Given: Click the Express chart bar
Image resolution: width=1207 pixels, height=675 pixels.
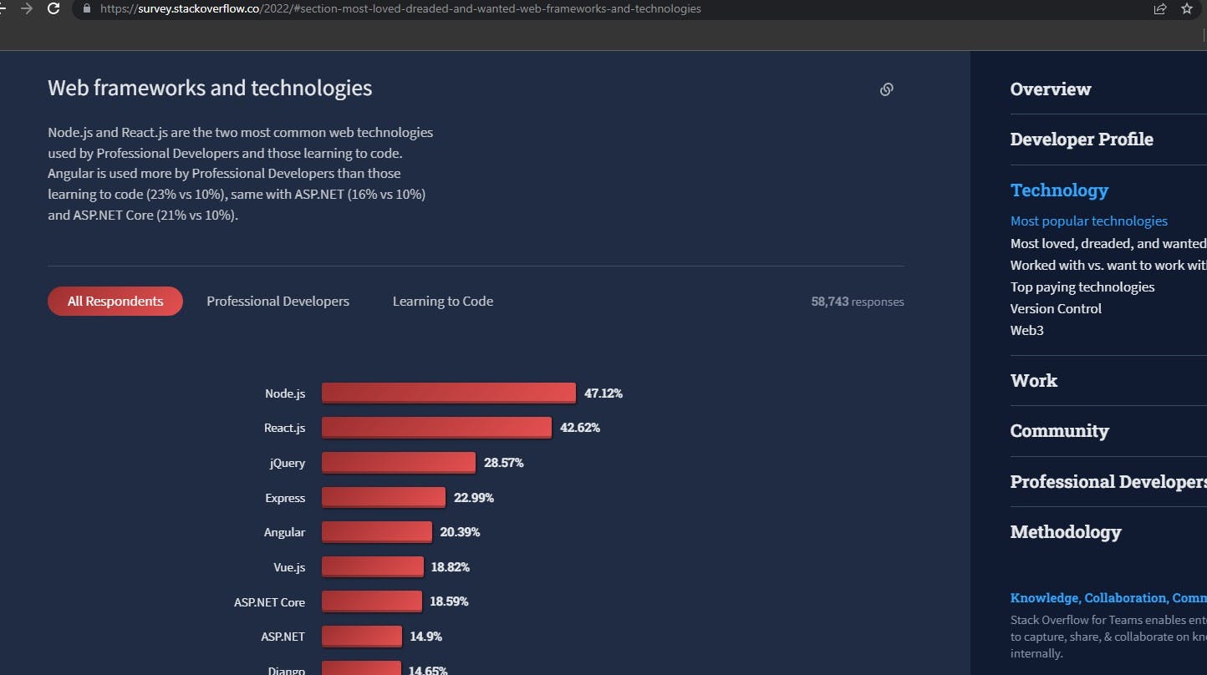Looking at the screenshot, I should coord(384,498).
